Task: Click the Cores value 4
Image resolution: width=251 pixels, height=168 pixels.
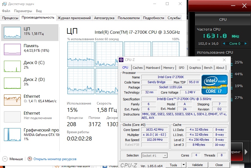Action: pos(196,155)
